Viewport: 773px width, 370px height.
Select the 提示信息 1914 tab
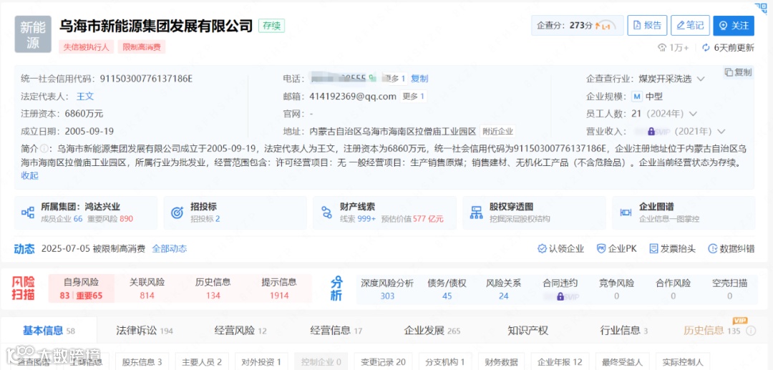279,288
